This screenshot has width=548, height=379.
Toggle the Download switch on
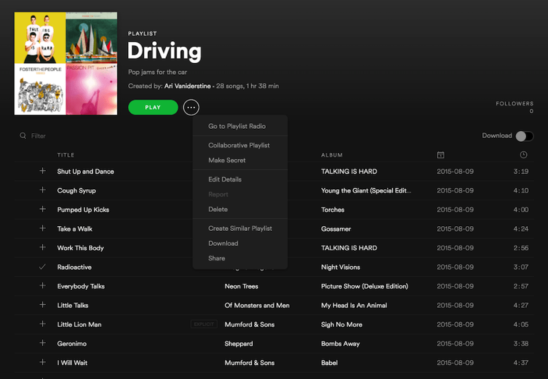click(x=524, y=136)
